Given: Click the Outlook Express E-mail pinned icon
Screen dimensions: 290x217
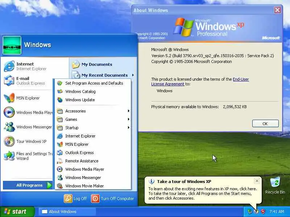Looking at the screenshot, I should click(9, 80).
